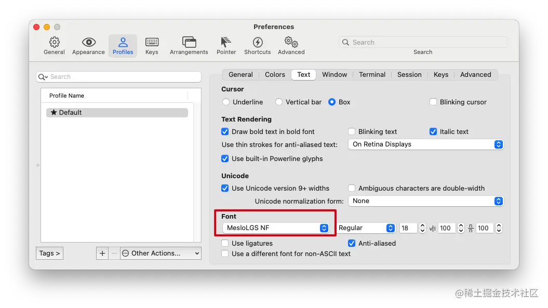Viewport: 548px width, 308px height.
Task: Expand the Other Actions dropdown
Action: [161, 253]
